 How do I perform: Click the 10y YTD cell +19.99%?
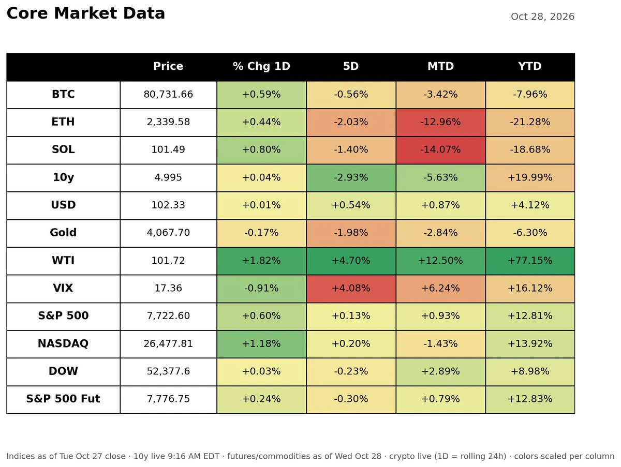530,178
